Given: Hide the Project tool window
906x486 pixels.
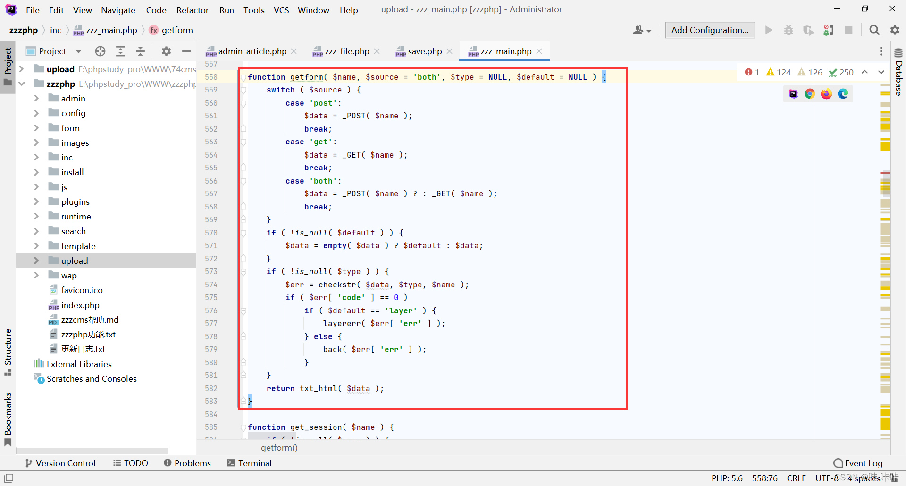Looking at the screenshot, I should (187, 51).
